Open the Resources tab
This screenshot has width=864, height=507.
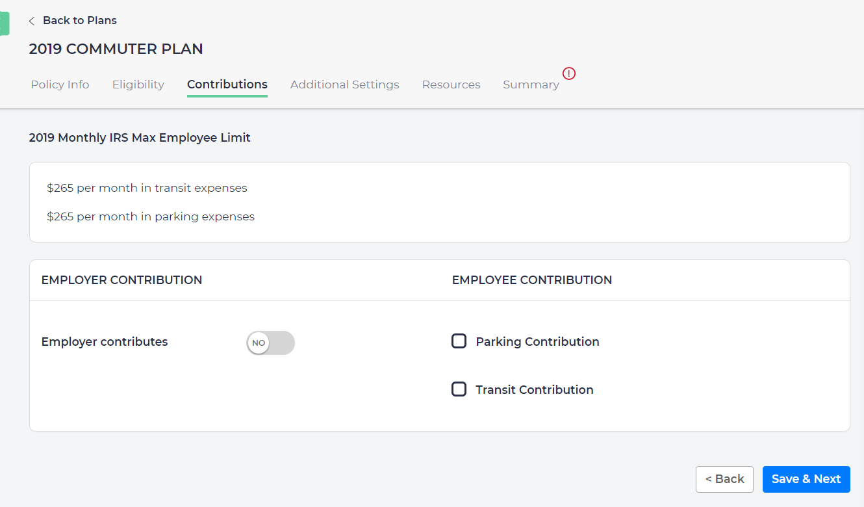pyautogui.click(x=451, y=84)
